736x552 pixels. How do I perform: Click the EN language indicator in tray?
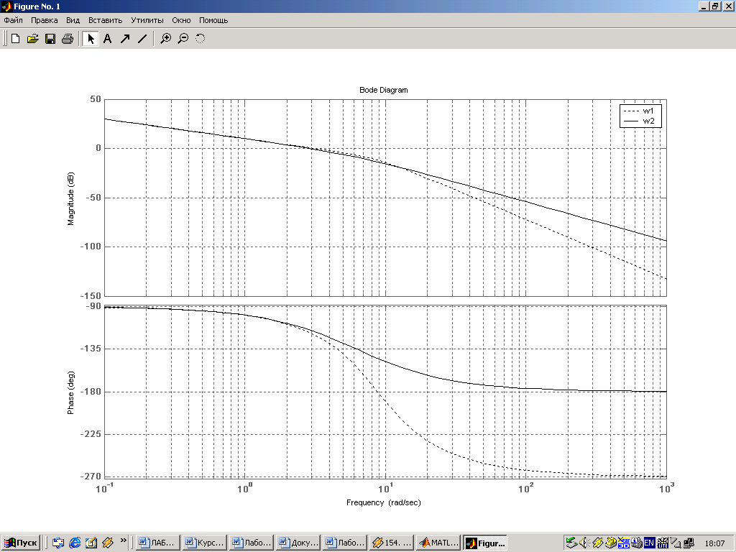[x=649, y=543]
